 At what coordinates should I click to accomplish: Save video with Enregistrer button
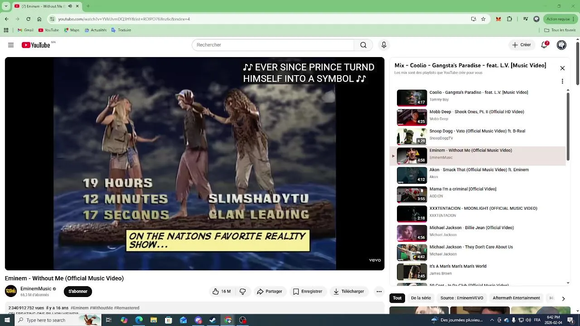click(308, 292)
